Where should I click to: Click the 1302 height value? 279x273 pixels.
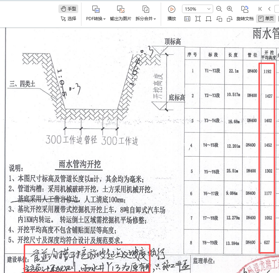tap(268, 171)
